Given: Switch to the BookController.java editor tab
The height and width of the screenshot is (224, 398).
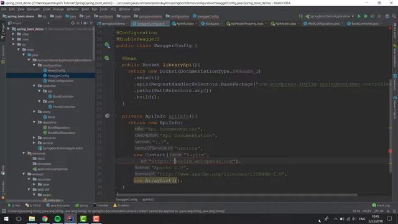Looking at the screenshot, I should [364, 24].
